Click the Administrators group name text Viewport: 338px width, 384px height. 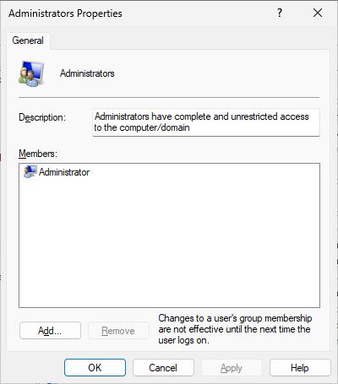point(87,73)
